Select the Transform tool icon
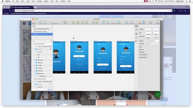193x108 pixels. coord(78,22)
